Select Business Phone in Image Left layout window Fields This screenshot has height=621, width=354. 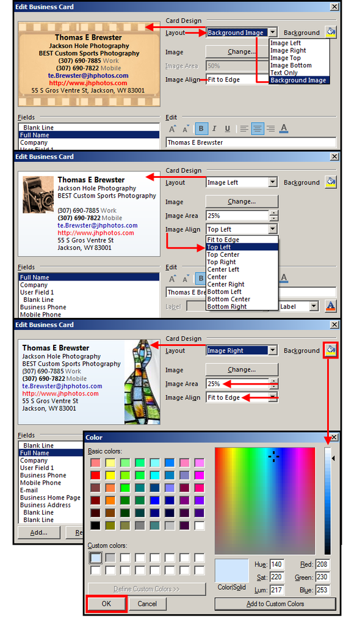[x=89, y=307]
